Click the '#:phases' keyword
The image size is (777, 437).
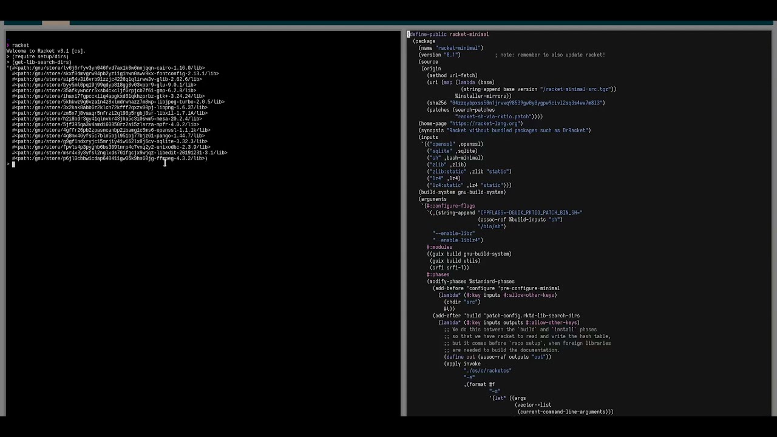[438, 274]
